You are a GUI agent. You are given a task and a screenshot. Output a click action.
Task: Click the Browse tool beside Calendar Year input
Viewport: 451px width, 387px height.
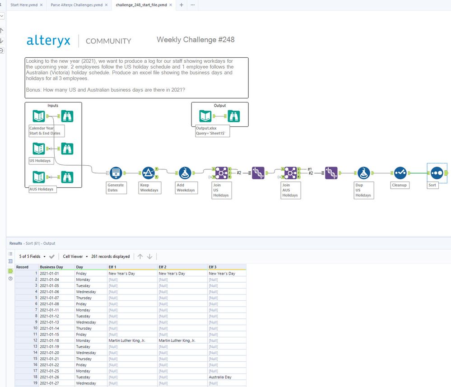tap(67, 116)
